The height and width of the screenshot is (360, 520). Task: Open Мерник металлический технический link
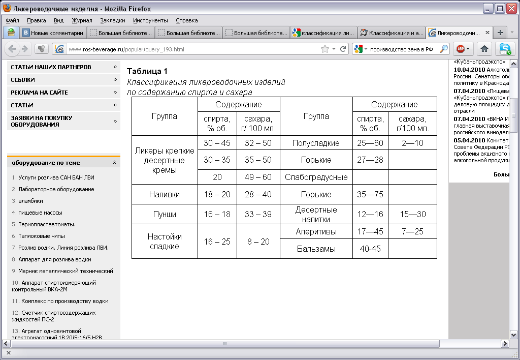tap(66, 272)
